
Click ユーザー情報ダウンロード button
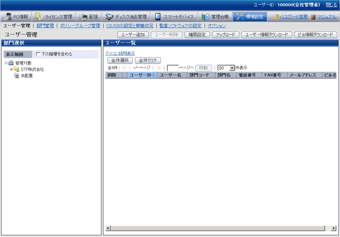pyautogui.click(x=267, y=35)
